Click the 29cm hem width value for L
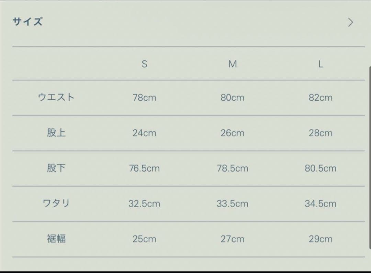 (x=321, y=239)
